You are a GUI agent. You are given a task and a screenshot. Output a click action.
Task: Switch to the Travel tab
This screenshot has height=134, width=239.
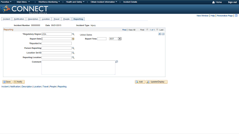(56, 19)
